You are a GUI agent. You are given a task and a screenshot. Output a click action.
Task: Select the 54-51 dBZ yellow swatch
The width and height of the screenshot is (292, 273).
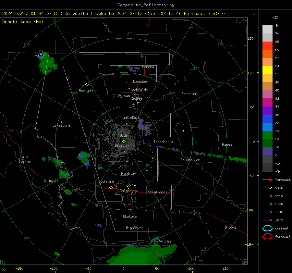pyautogui.click(x=267, y=70)
